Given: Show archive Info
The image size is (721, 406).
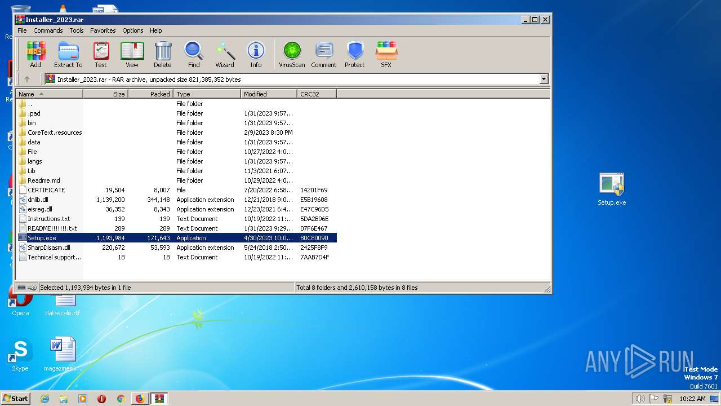Looking at the screenshot, I should coord(256,55).
